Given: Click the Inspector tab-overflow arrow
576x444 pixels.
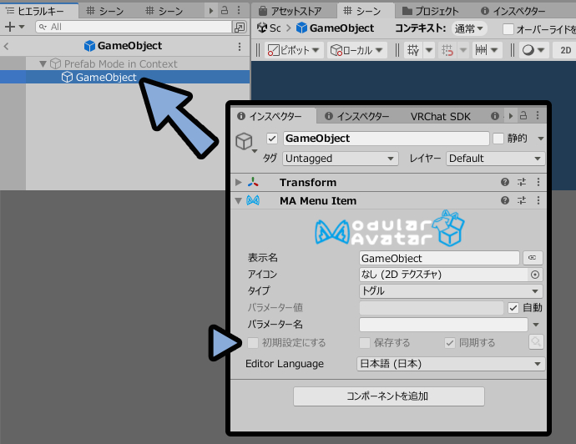Looking at the screenshot, I should (511, 116).
